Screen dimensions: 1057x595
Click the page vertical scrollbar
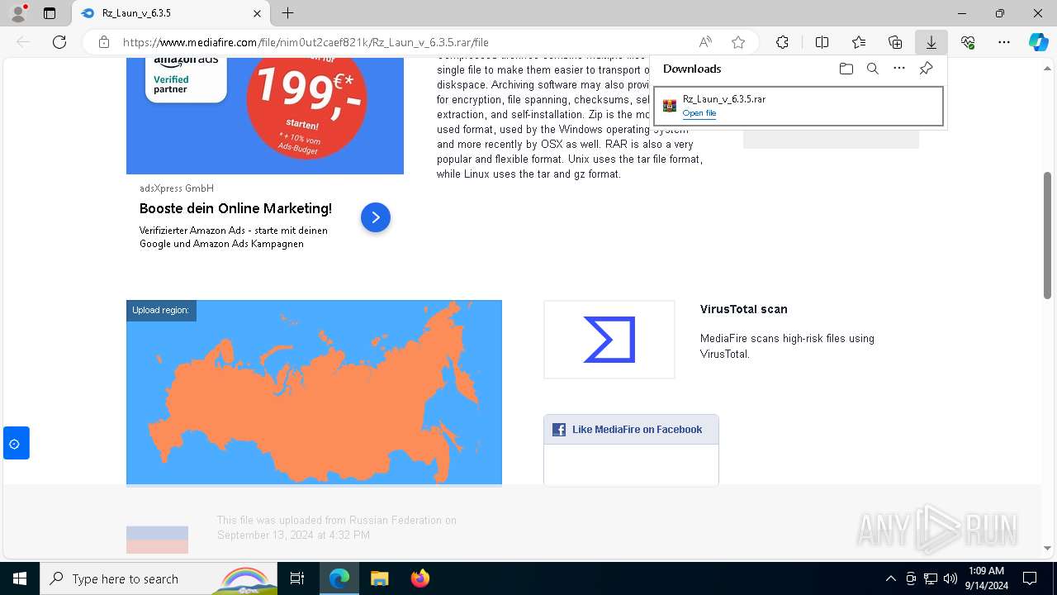click(1048, 234)
